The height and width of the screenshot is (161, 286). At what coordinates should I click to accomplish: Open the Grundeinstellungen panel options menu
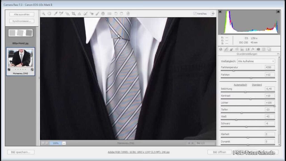[x=278, y=54]
